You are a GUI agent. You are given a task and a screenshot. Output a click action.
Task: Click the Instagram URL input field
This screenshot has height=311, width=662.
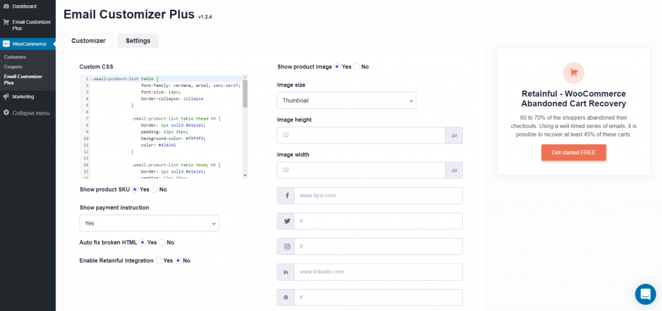(378, 246)
